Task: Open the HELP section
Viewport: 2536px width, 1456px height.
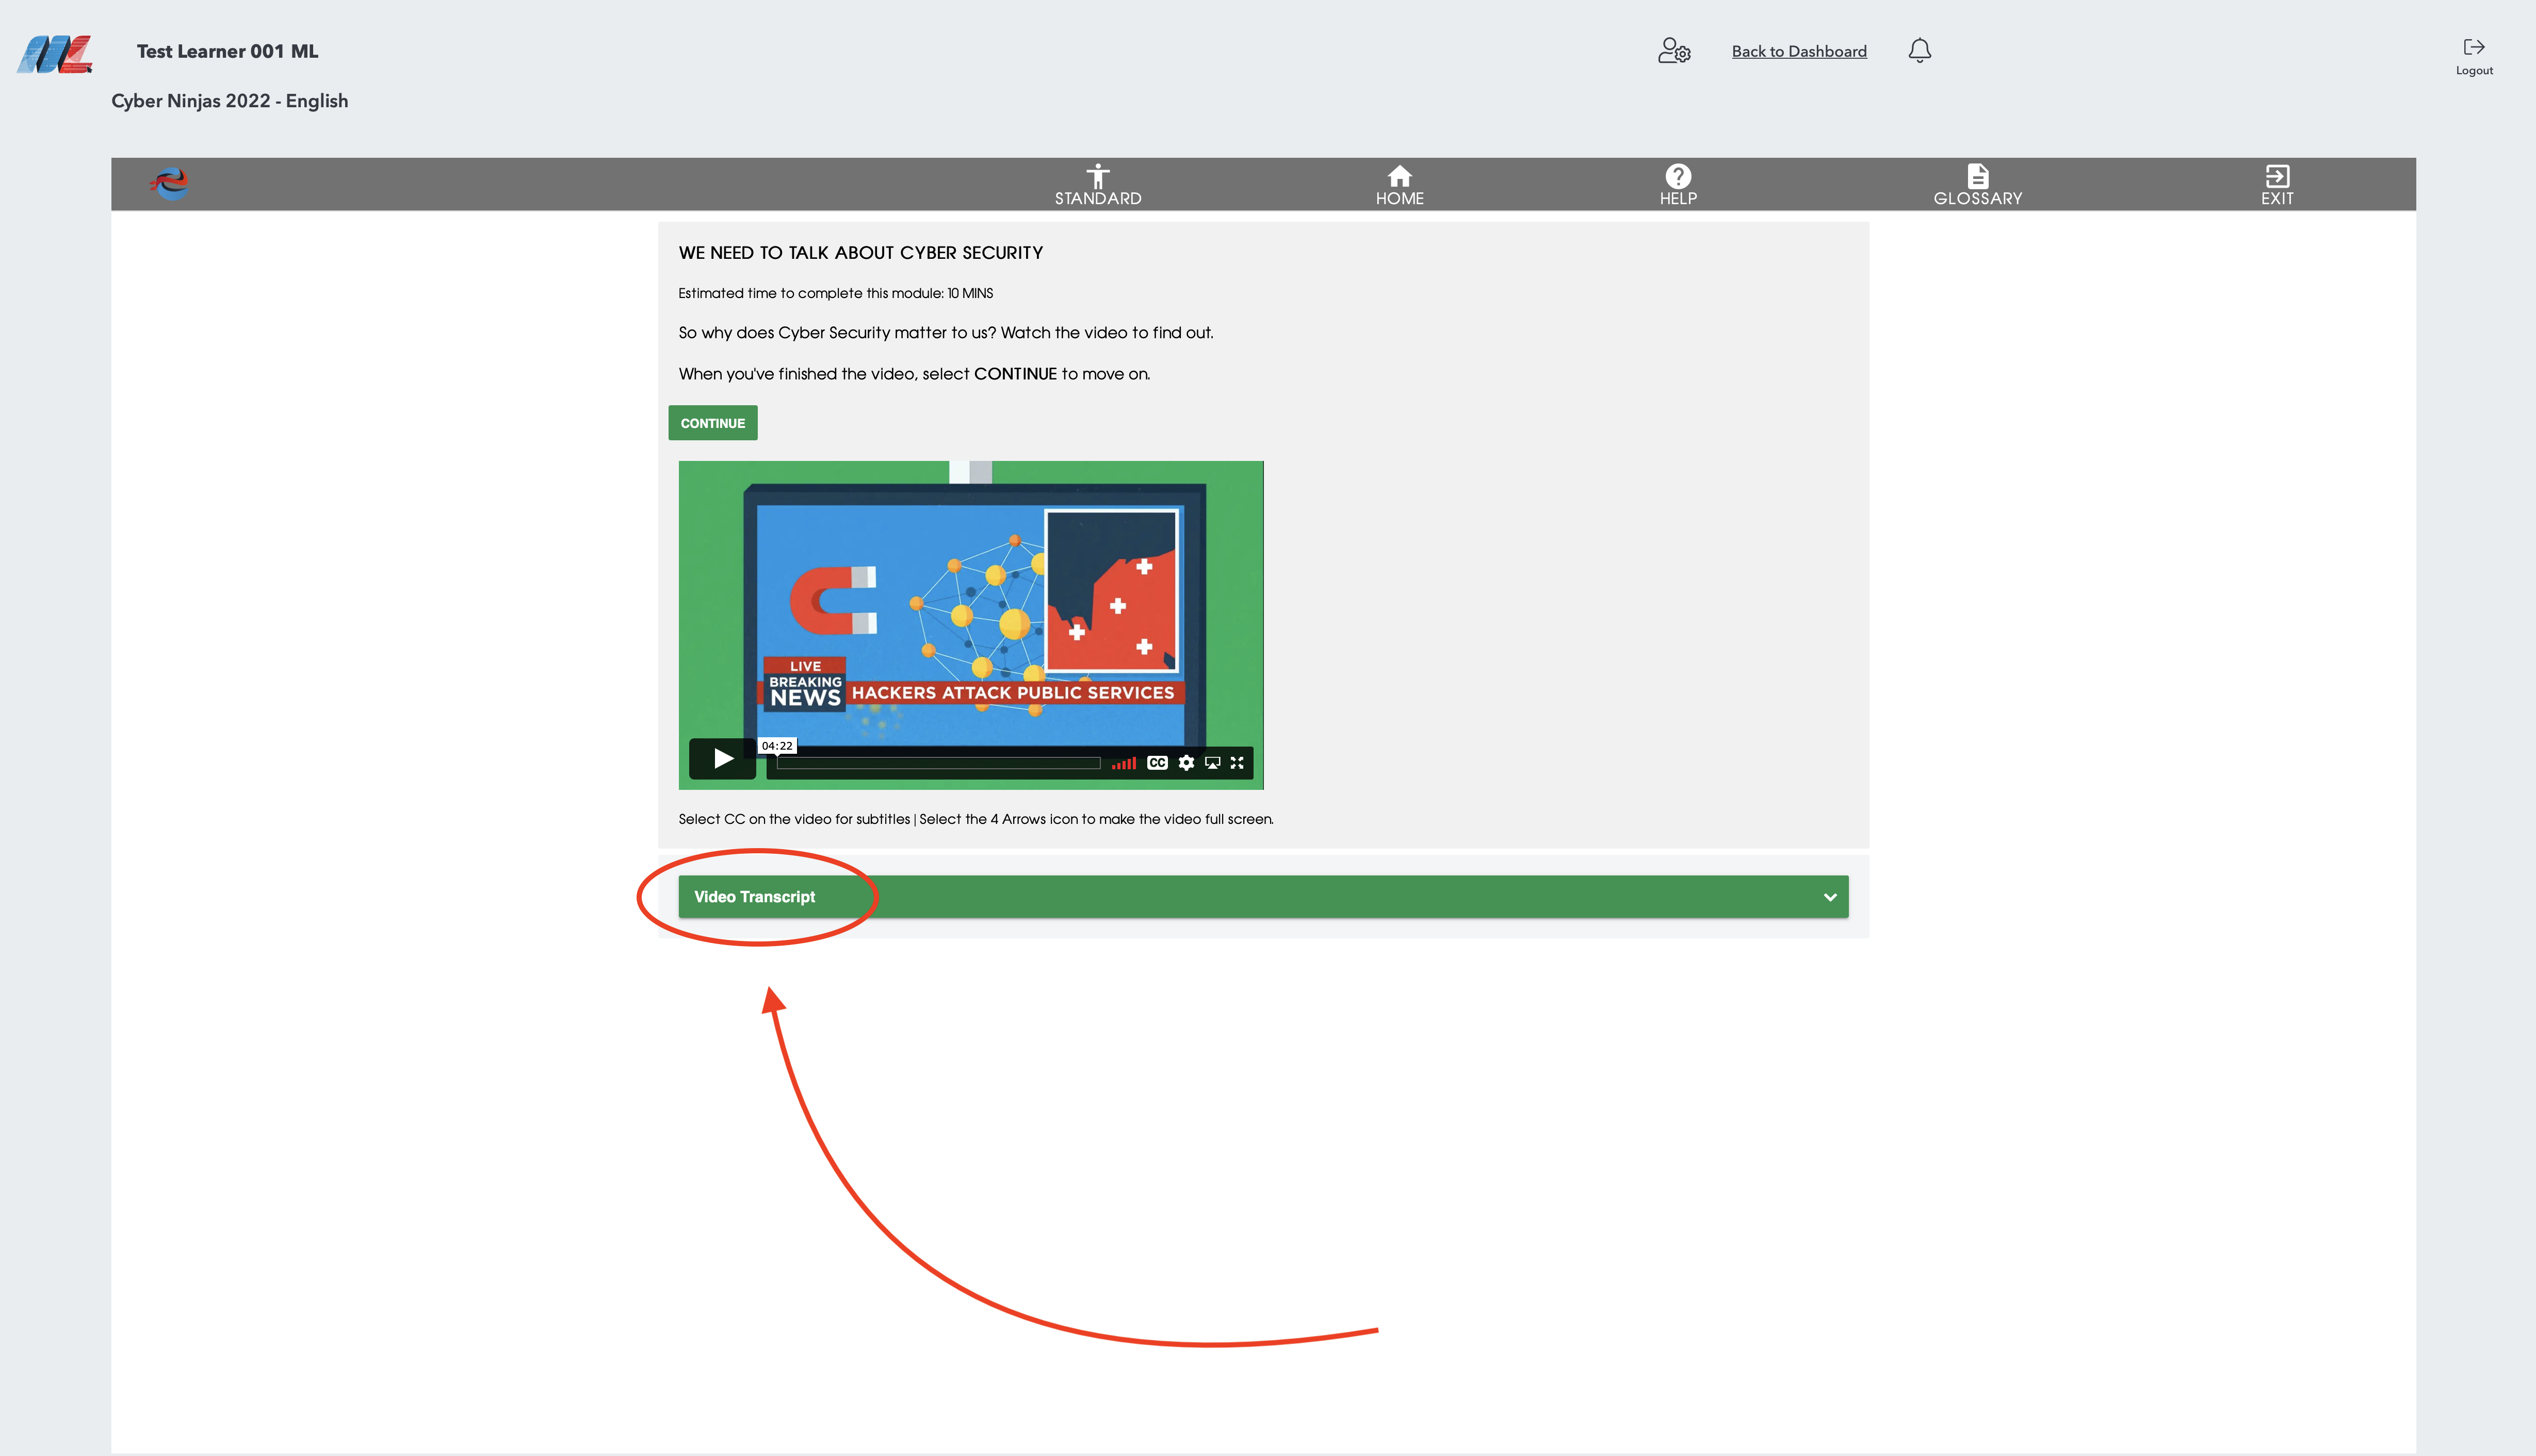Action: point(1678,185)
